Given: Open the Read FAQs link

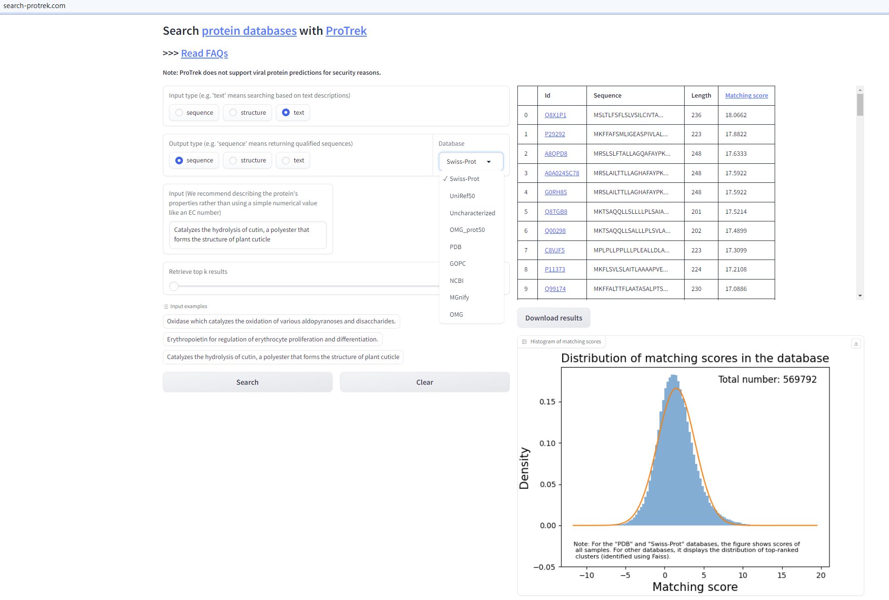Looking at the screenshot, I should [x=204, y=53].
